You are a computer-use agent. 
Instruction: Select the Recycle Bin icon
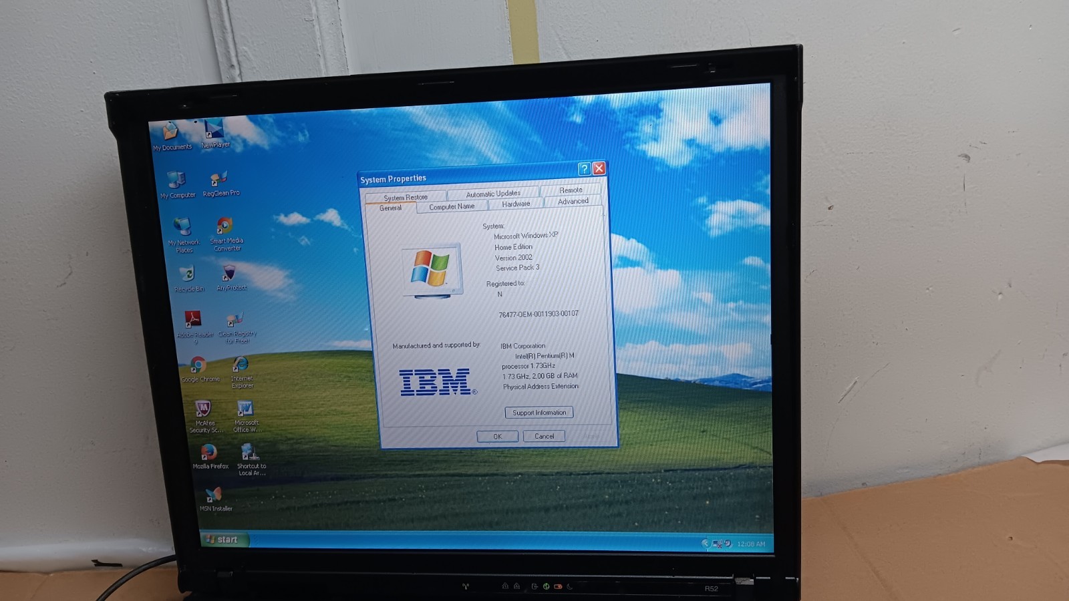pos(188,279)
